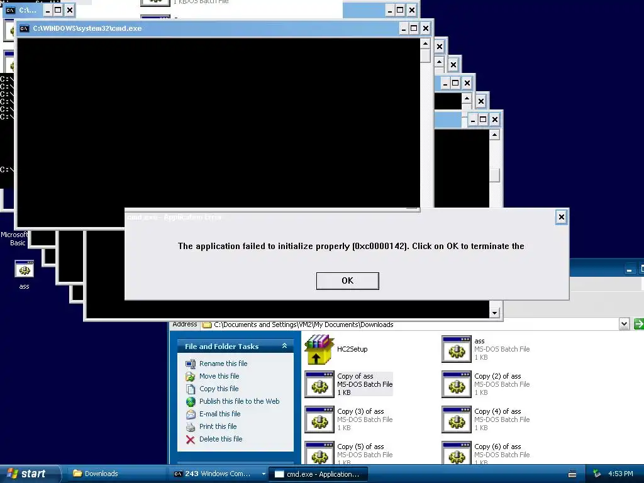Viewport: 644px width, 483px height.
Task: Open the Address bar dropdown
Action: click(x=624, y=324)
